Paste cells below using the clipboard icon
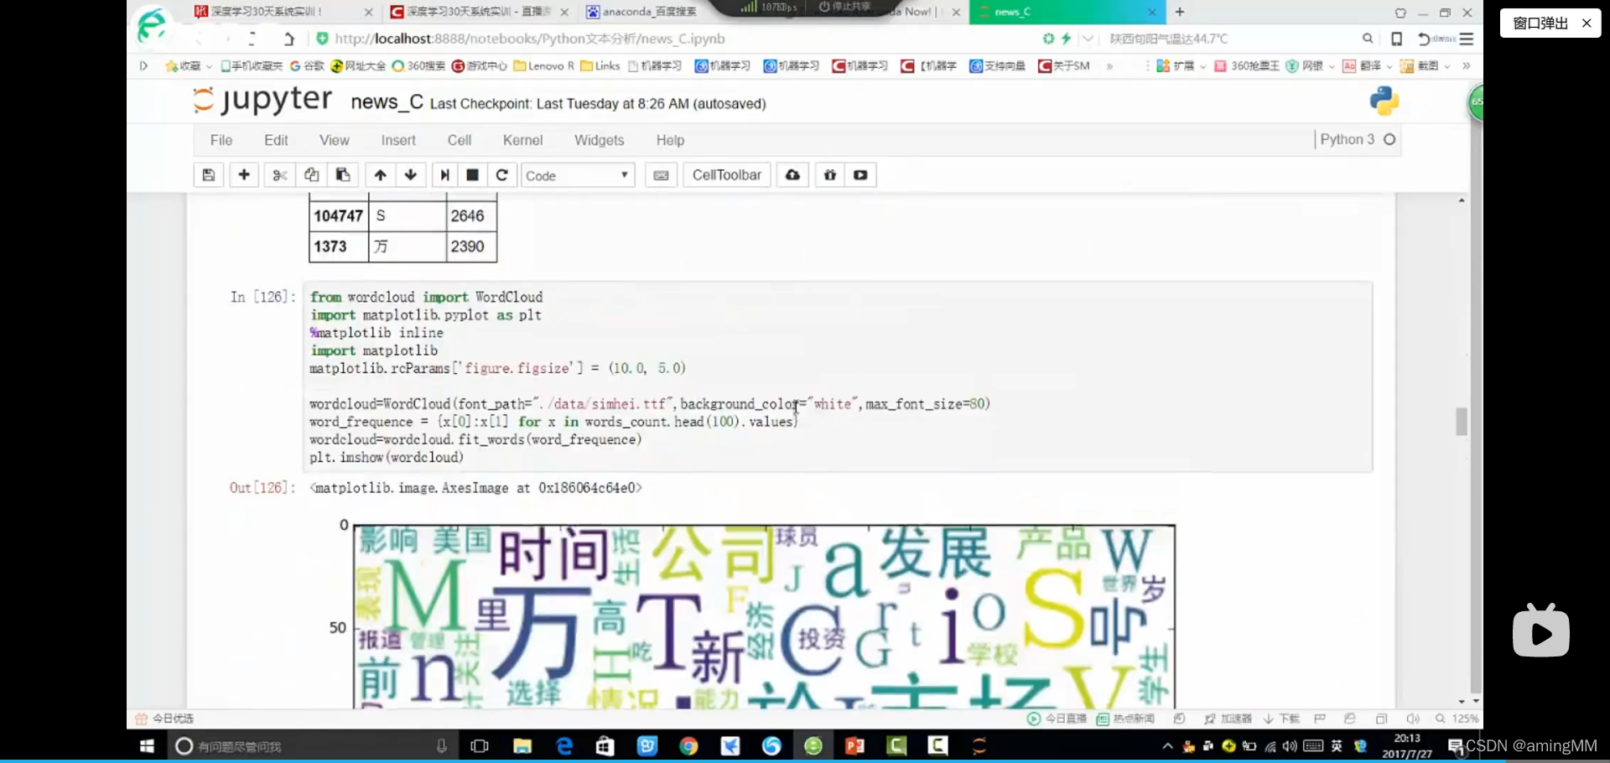Image resolution: width=1610 pixels, height=763 pixels. (x=343, y=175)
